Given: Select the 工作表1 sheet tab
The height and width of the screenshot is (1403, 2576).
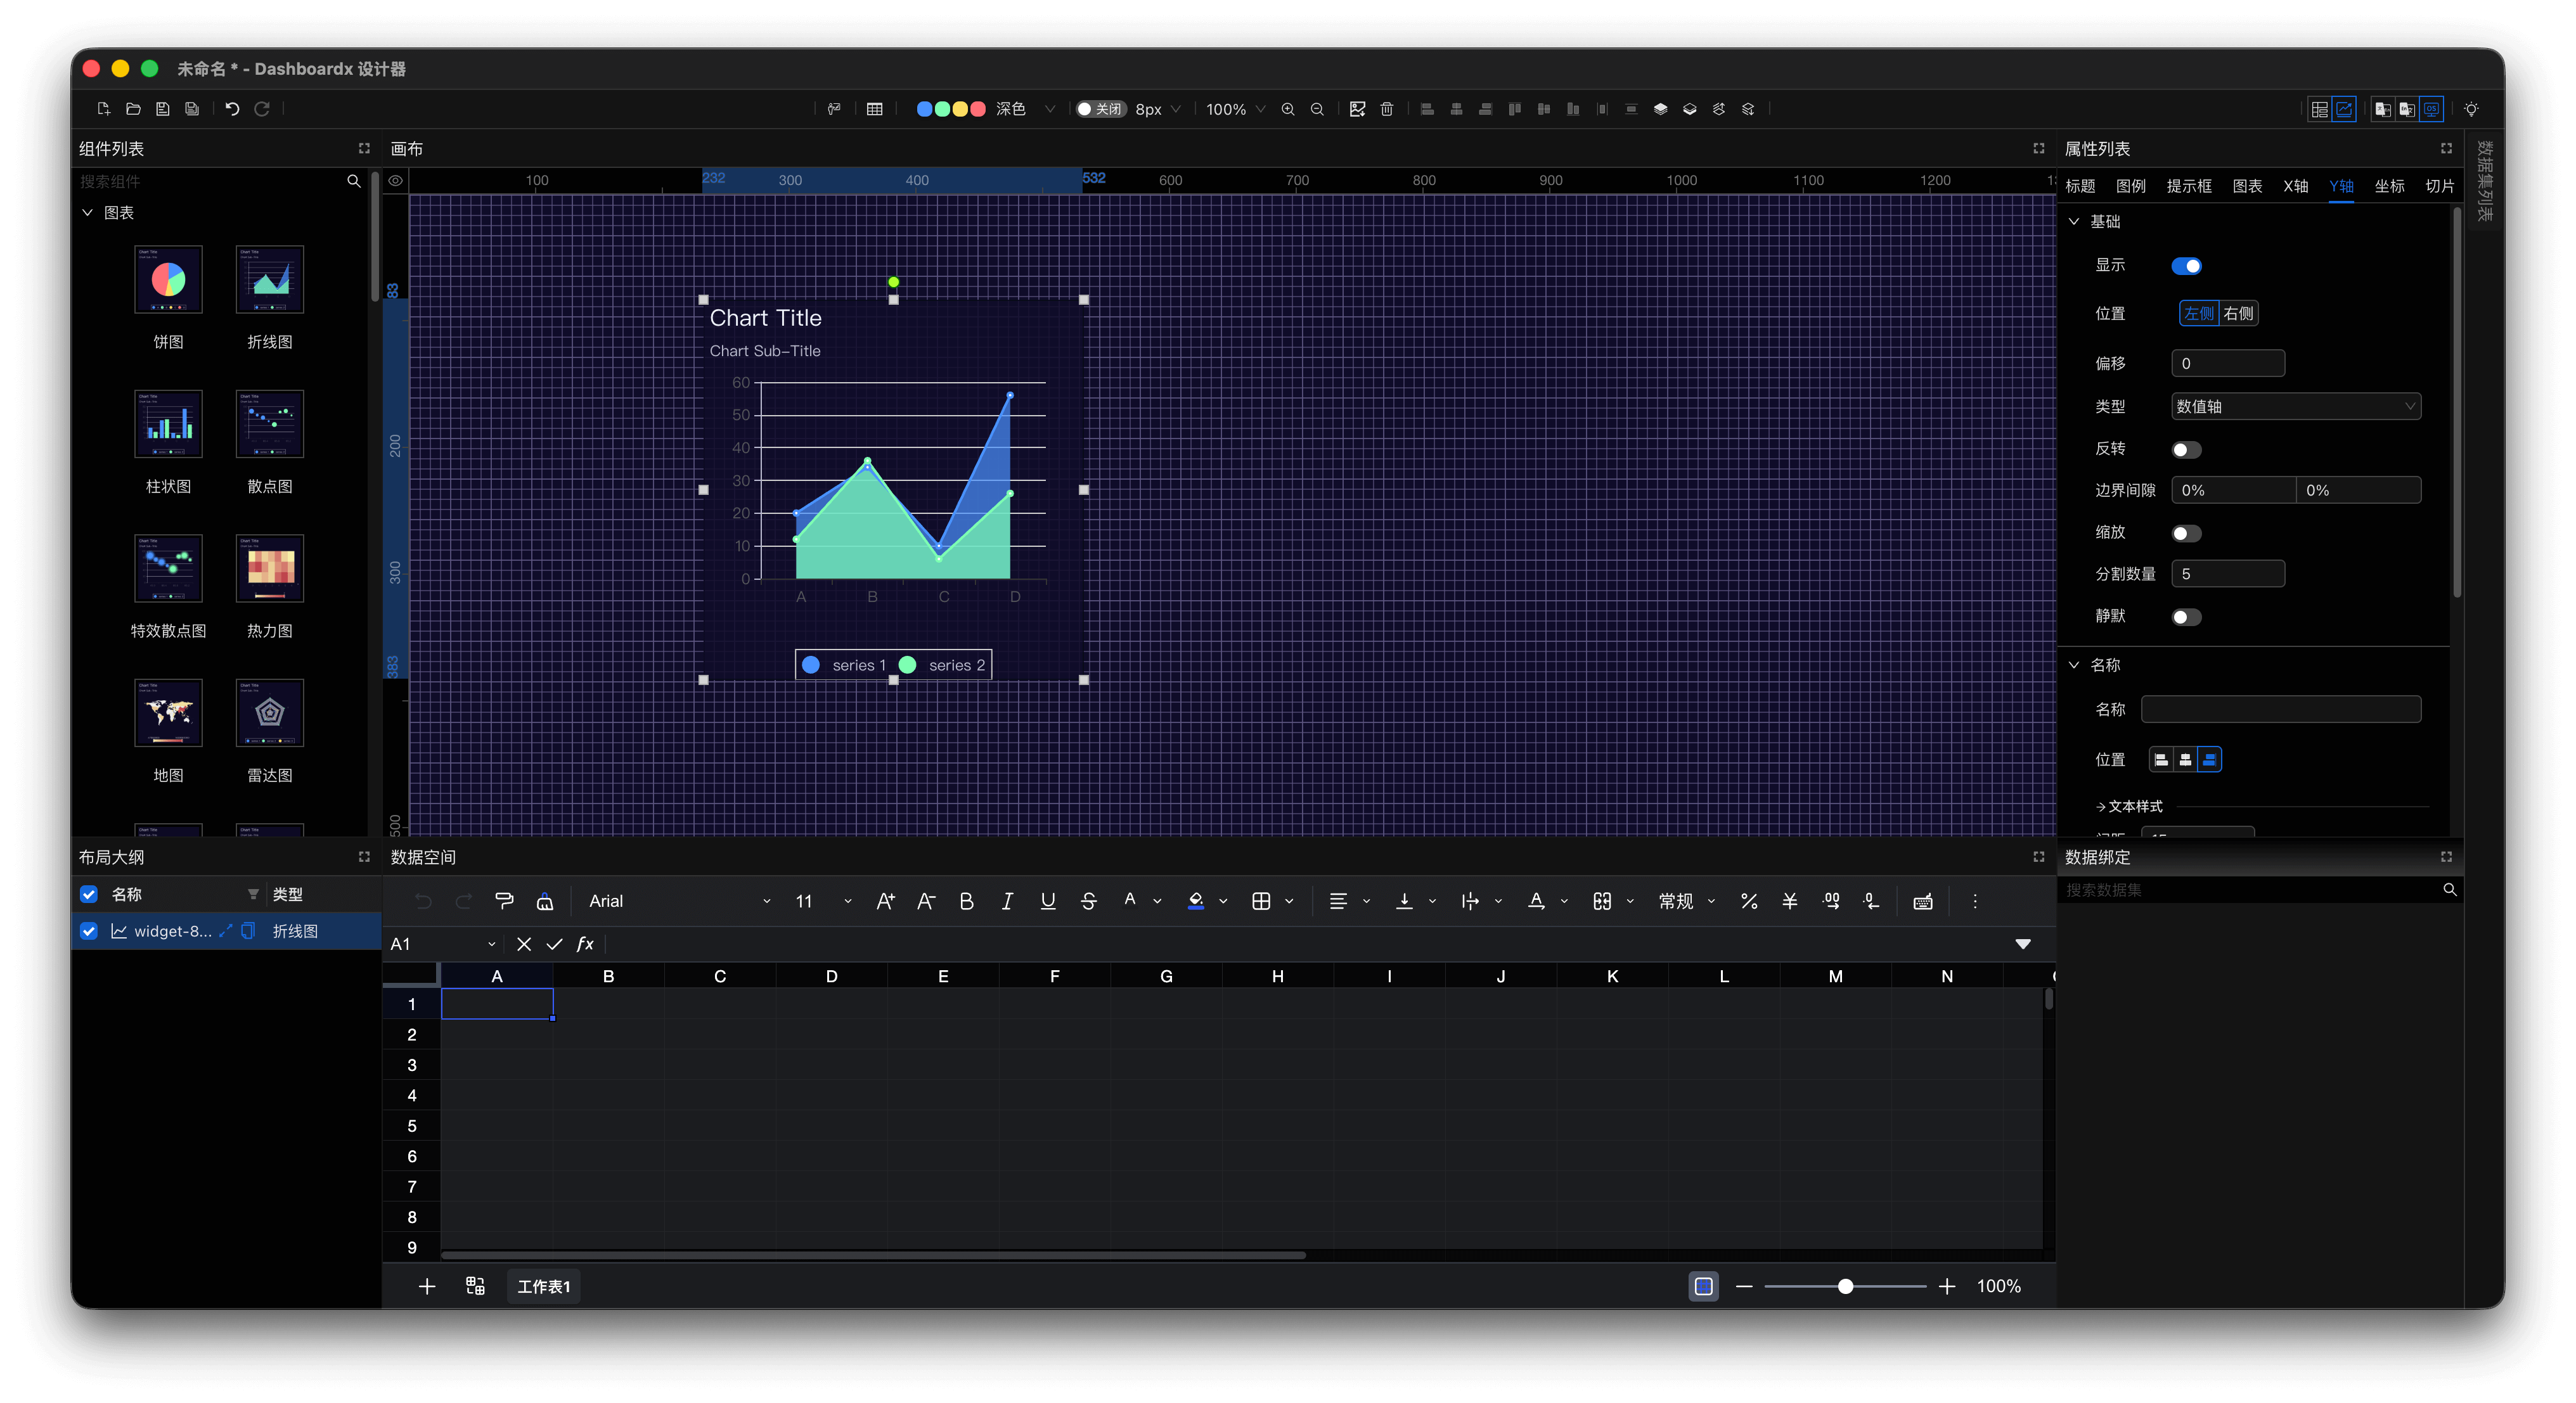Looking at the screenshot, I should pyautogui.click(x=543, y=1286).
